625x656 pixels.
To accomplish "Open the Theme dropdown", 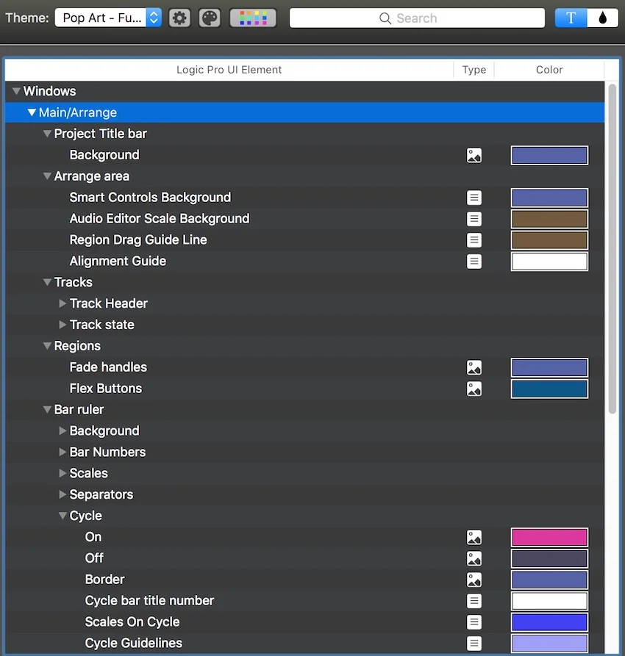I will (108, 18).
